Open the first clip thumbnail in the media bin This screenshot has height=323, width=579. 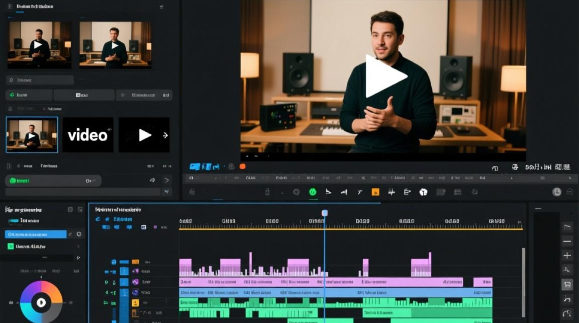(x=39, y=44)
